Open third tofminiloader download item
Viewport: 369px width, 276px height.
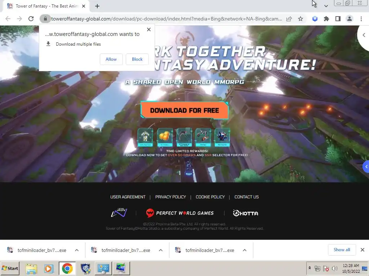tap(205, 250)
